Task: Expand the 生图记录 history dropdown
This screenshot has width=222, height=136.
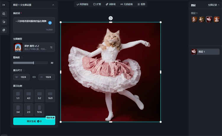Action: coord(214,5)
